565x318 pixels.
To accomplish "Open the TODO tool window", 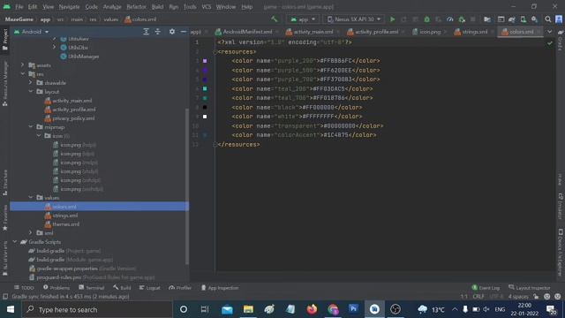I will pyautogui.click(x=24, y=288).
